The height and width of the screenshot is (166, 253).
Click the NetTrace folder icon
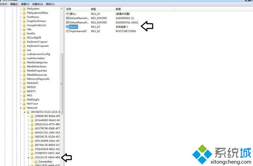point(24,104)
